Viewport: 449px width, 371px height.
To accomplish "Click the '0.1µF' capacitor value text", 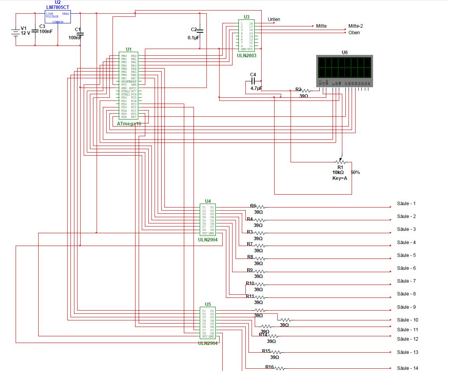I will 194,38.
